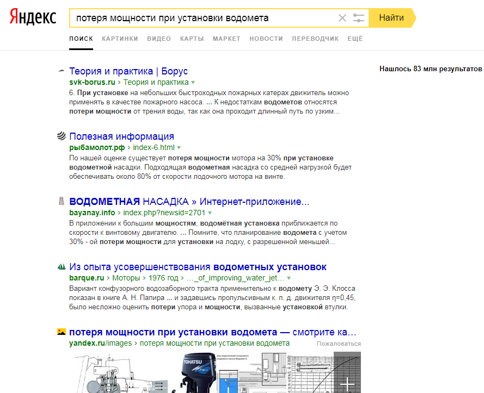The width and height of the screenshot is (484, 393).
Task: Switch to the Переводчик tab
Action: [315, 39]
